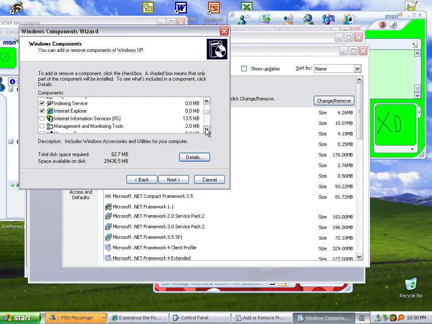Click the bear face tray icon
The image size is (432, 324).
click(x=393, y=318)
